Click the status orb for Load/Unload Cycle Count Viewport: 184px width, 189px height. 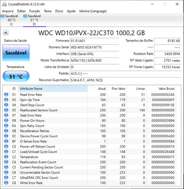6,152
